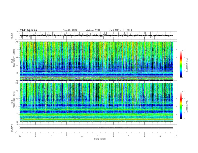Click the '-3' label on upper colorbar

184,50
